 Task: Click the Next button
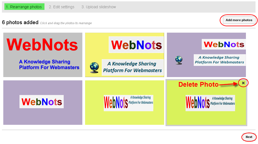coord(249,137)
